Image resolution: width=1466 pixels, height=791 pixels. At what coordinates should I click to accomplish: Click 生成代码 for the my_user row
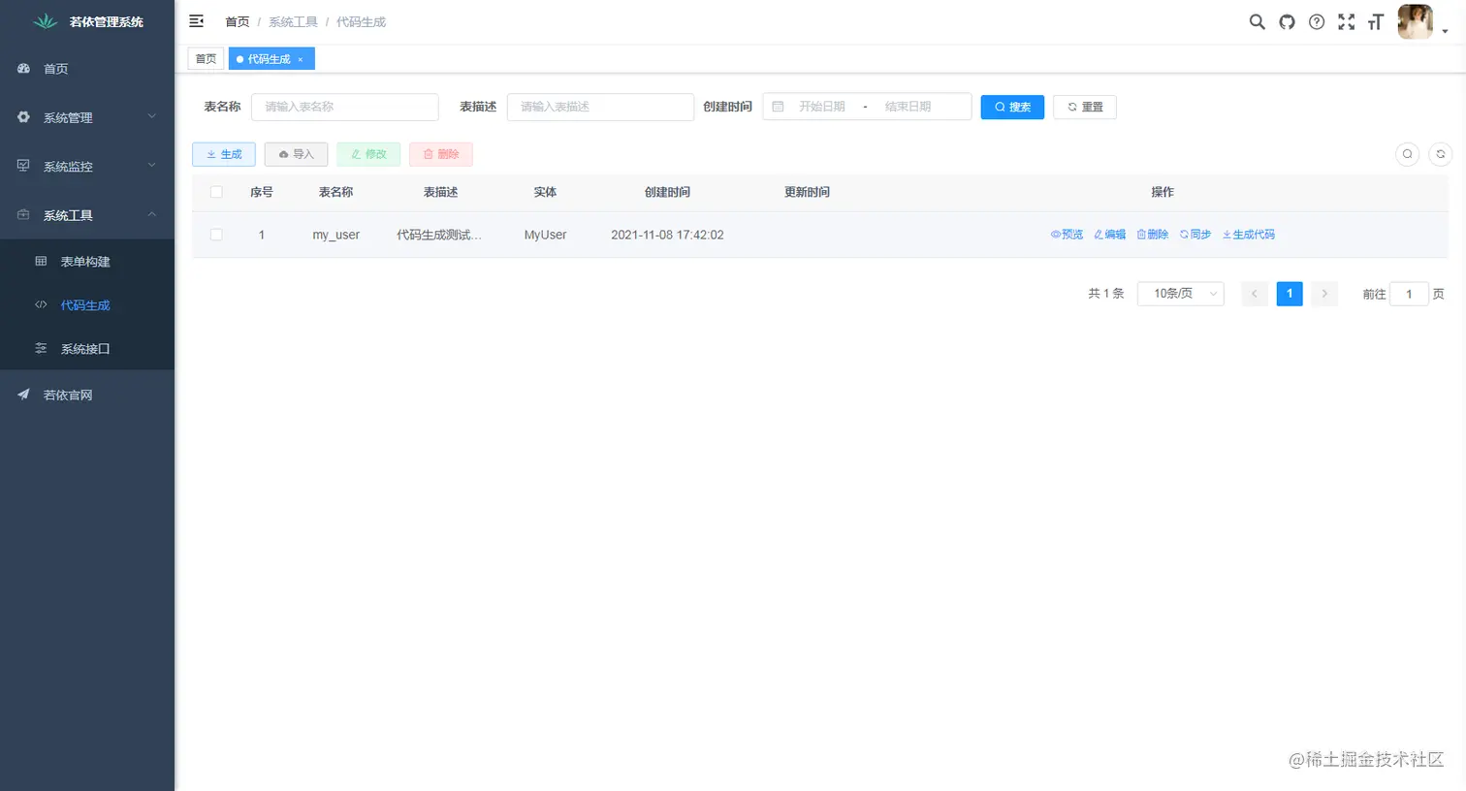(1248, 235)
